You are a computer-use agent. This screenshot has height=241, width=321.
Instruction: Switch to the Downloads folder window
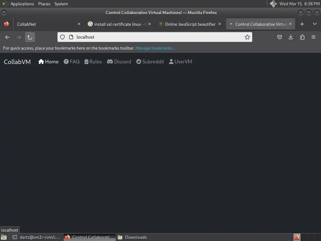point(132,237)
